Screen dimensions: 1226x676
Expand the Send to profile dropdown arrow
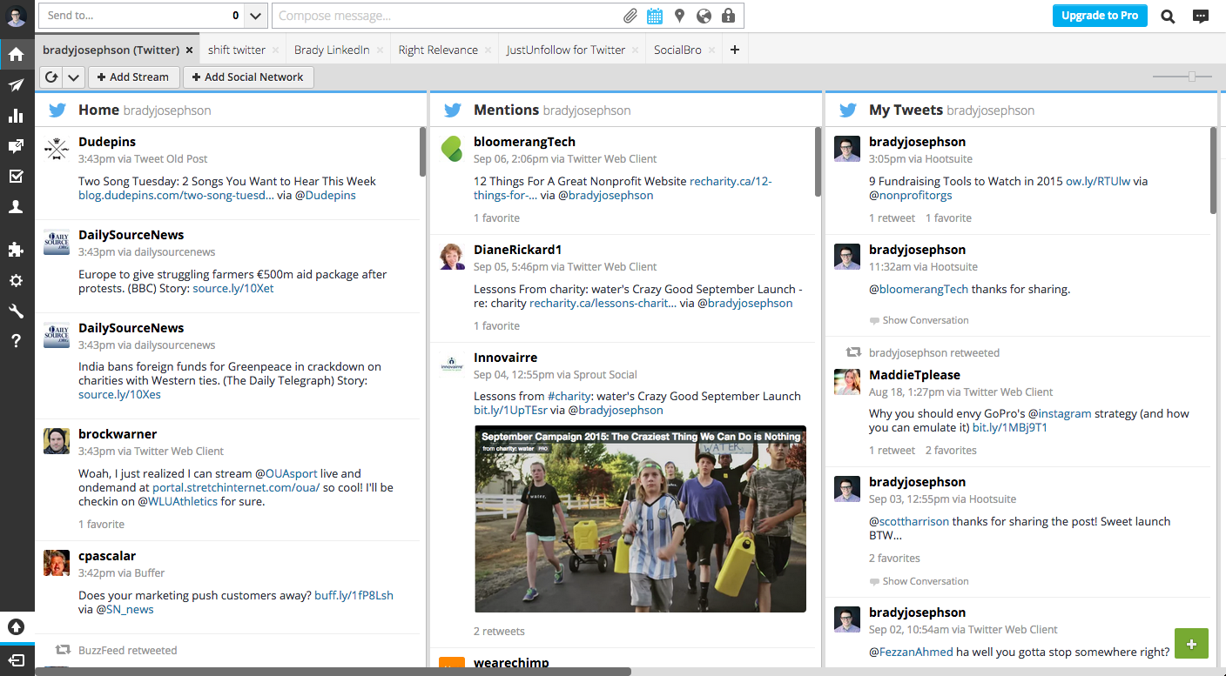click(x=255, y=16)
